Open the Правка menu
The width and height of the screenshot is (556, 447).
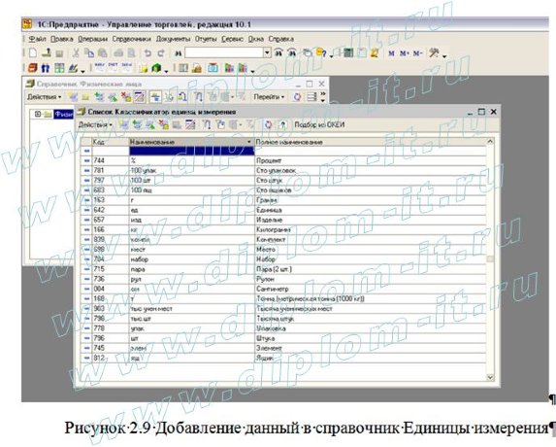62,39
